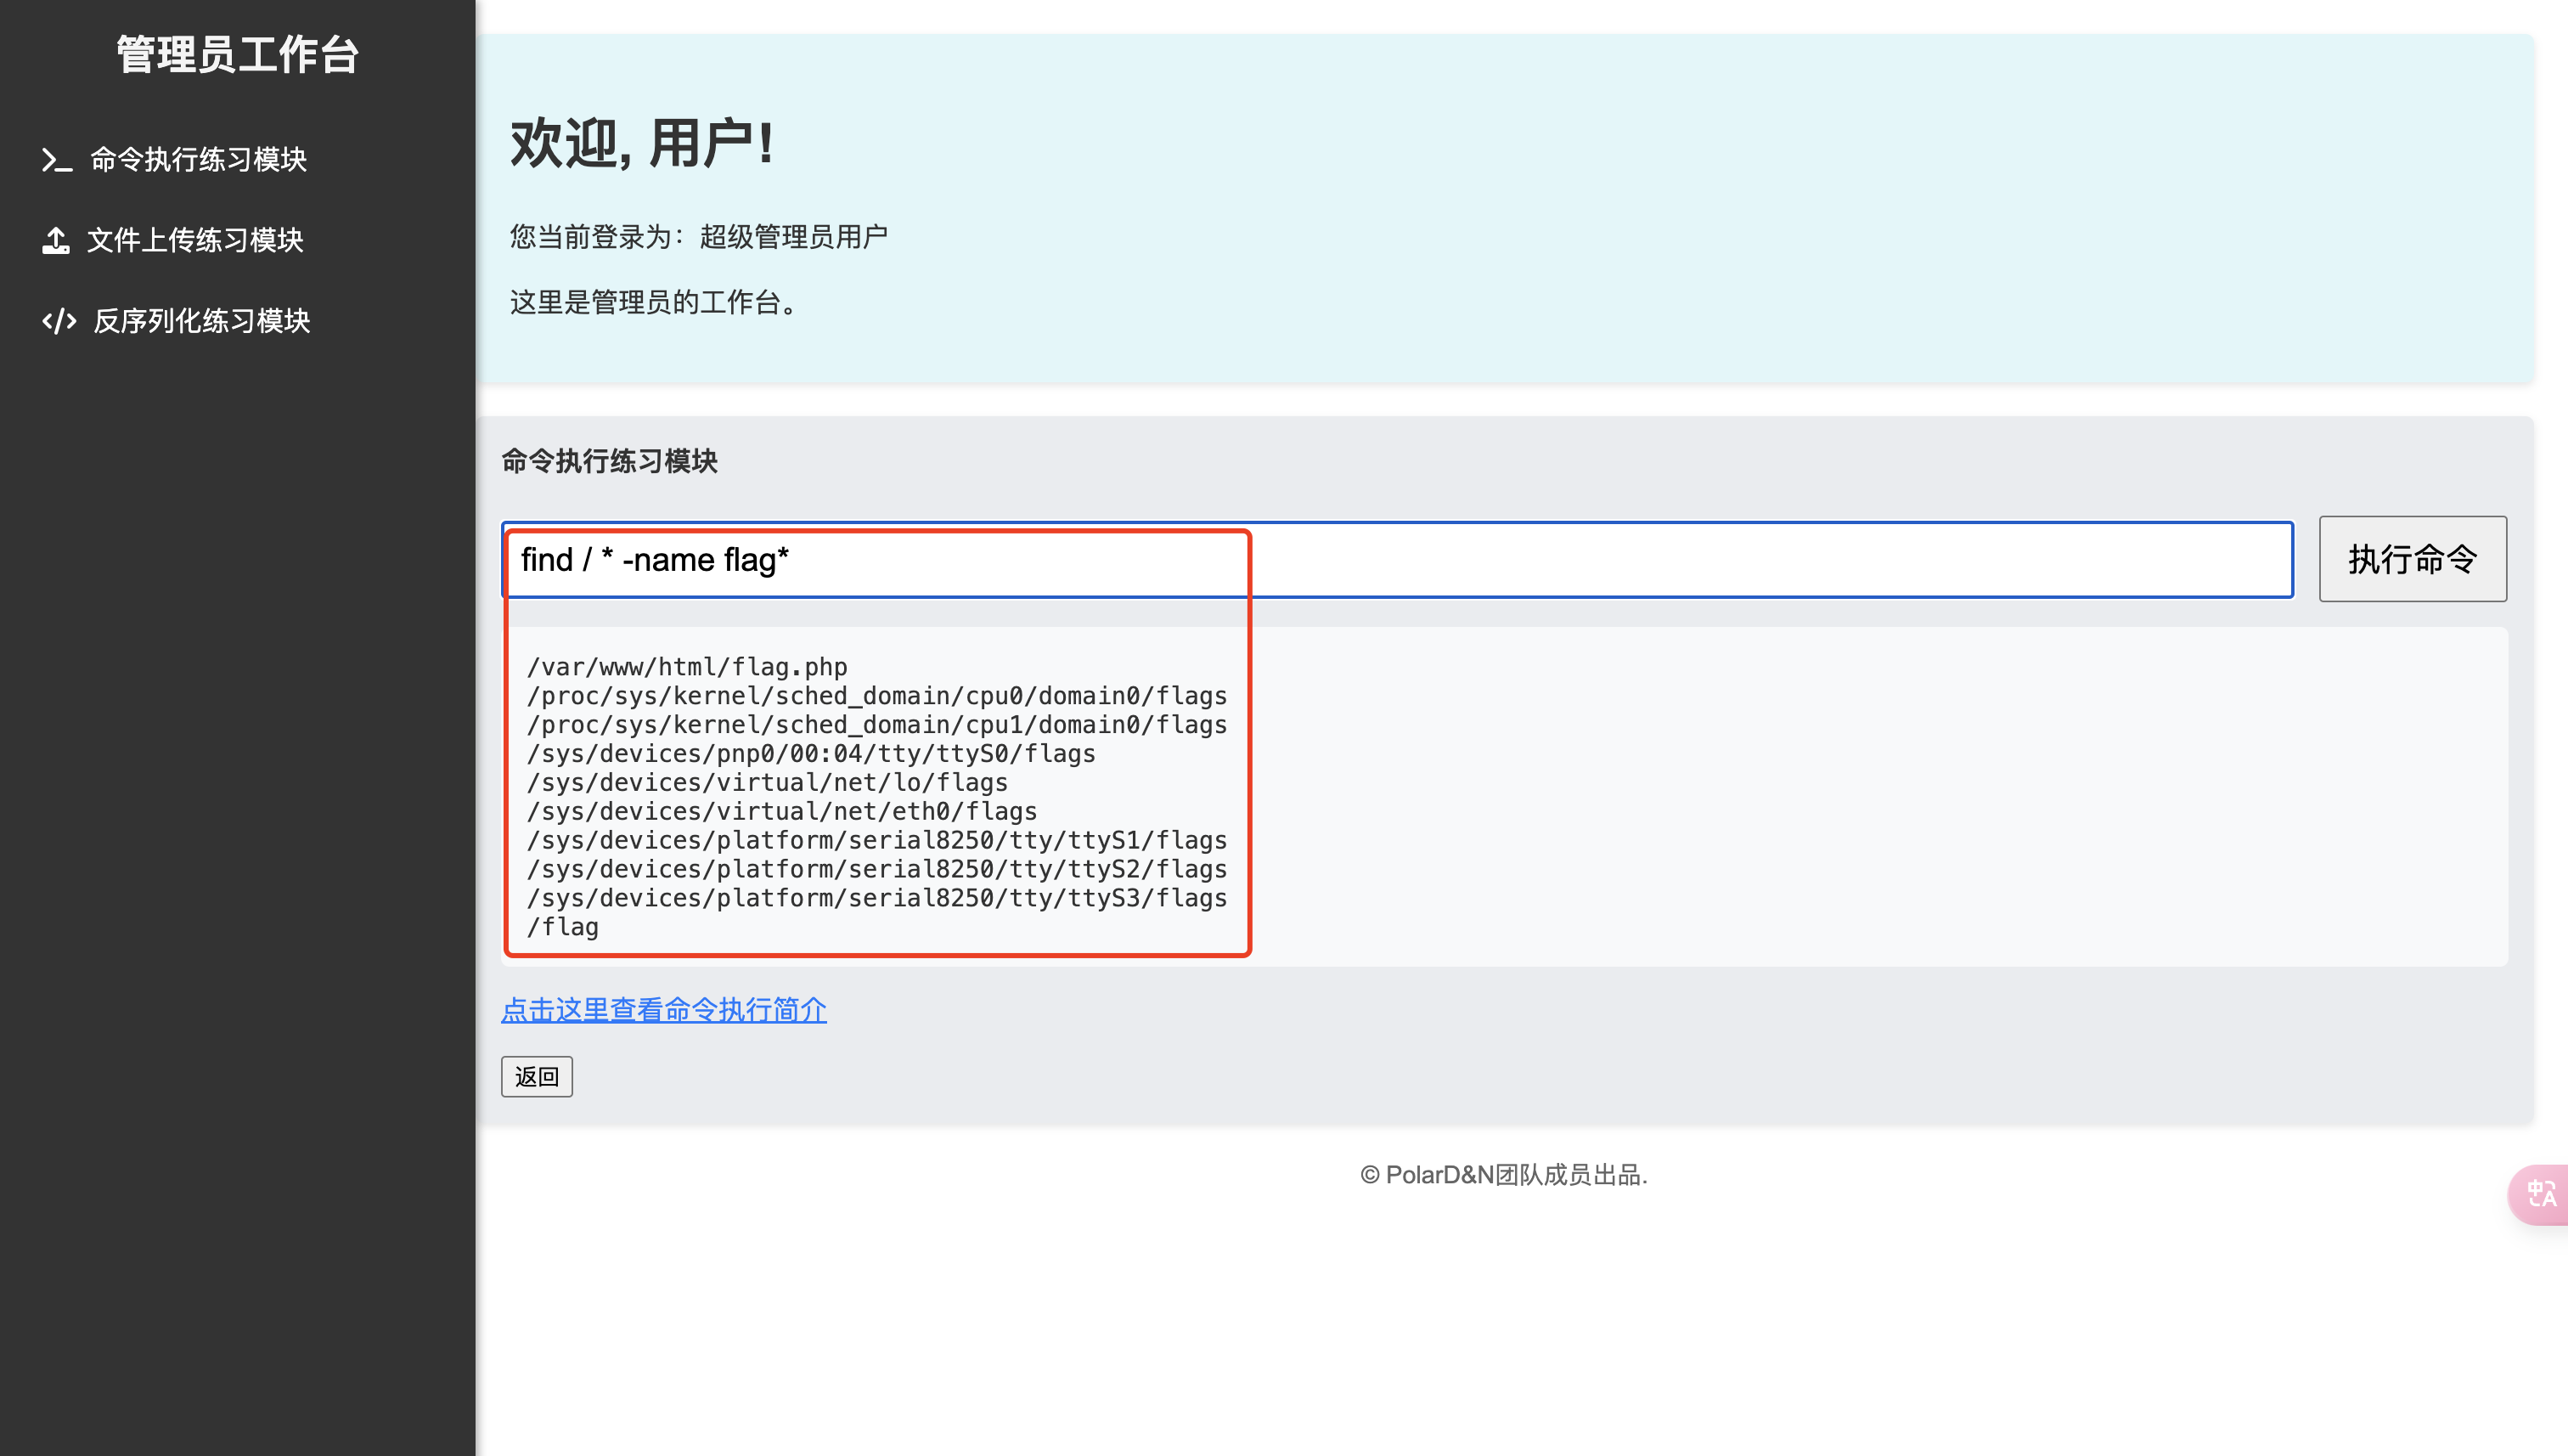Open 反序列化练习模块 sidebar menu item
The height and width of the screenshot is (1456, 2568).
point(201,321)
